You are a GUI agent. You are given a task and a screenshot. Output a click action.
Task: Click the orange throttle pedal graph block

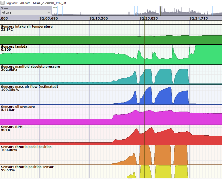tap(163, 155)
